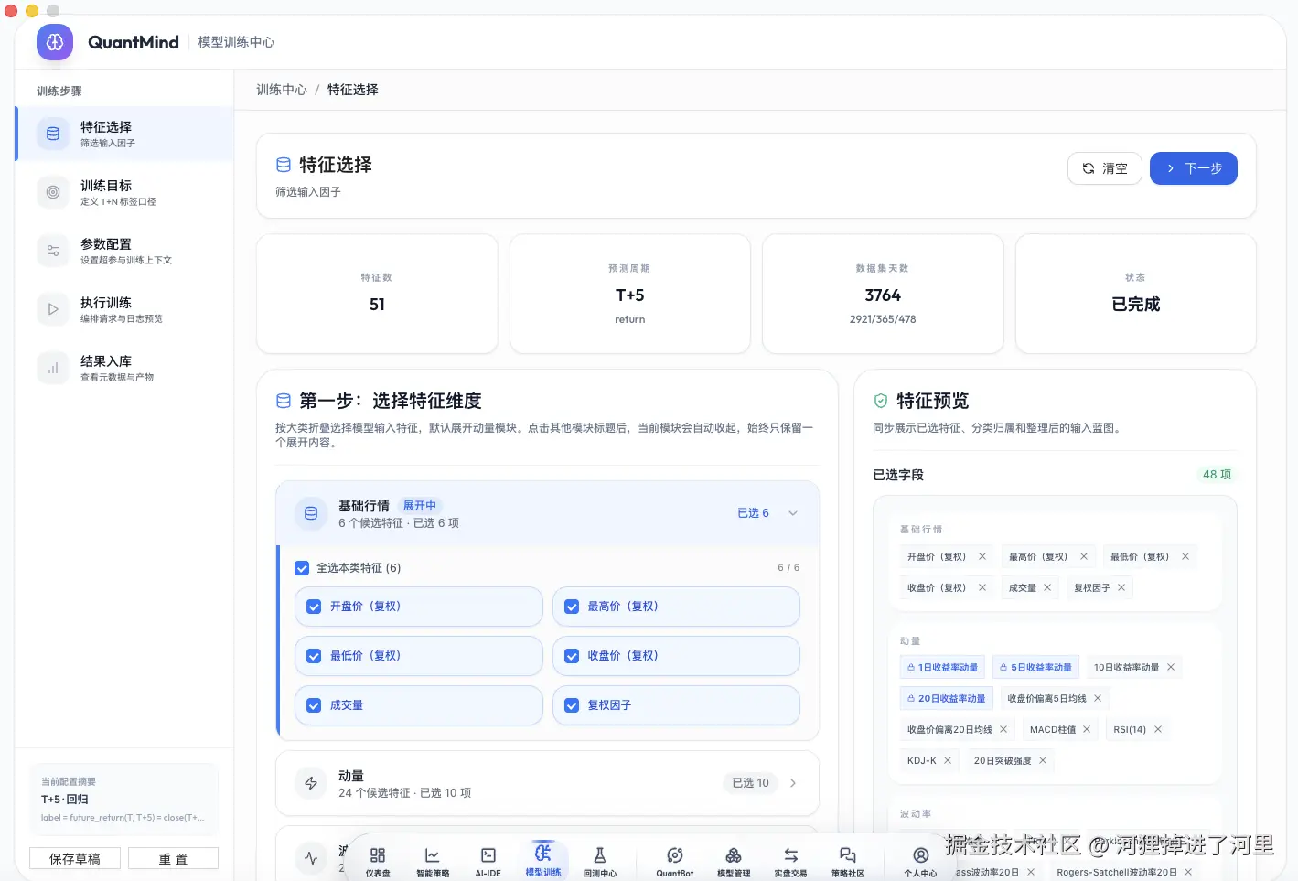Click 已选 10 badge on 动量
This screenshot has width=1298, height=881.
(751, 783)
